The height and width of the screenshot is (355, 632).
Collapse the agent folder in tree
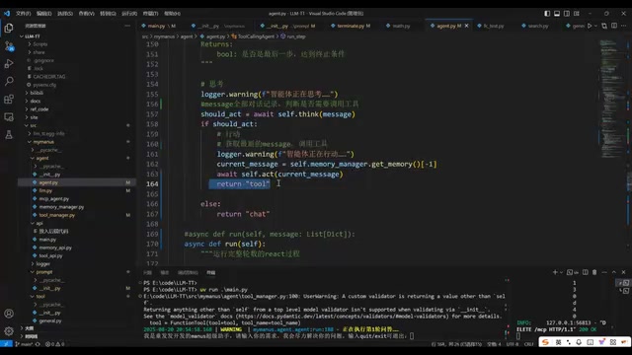pos(33,158)
